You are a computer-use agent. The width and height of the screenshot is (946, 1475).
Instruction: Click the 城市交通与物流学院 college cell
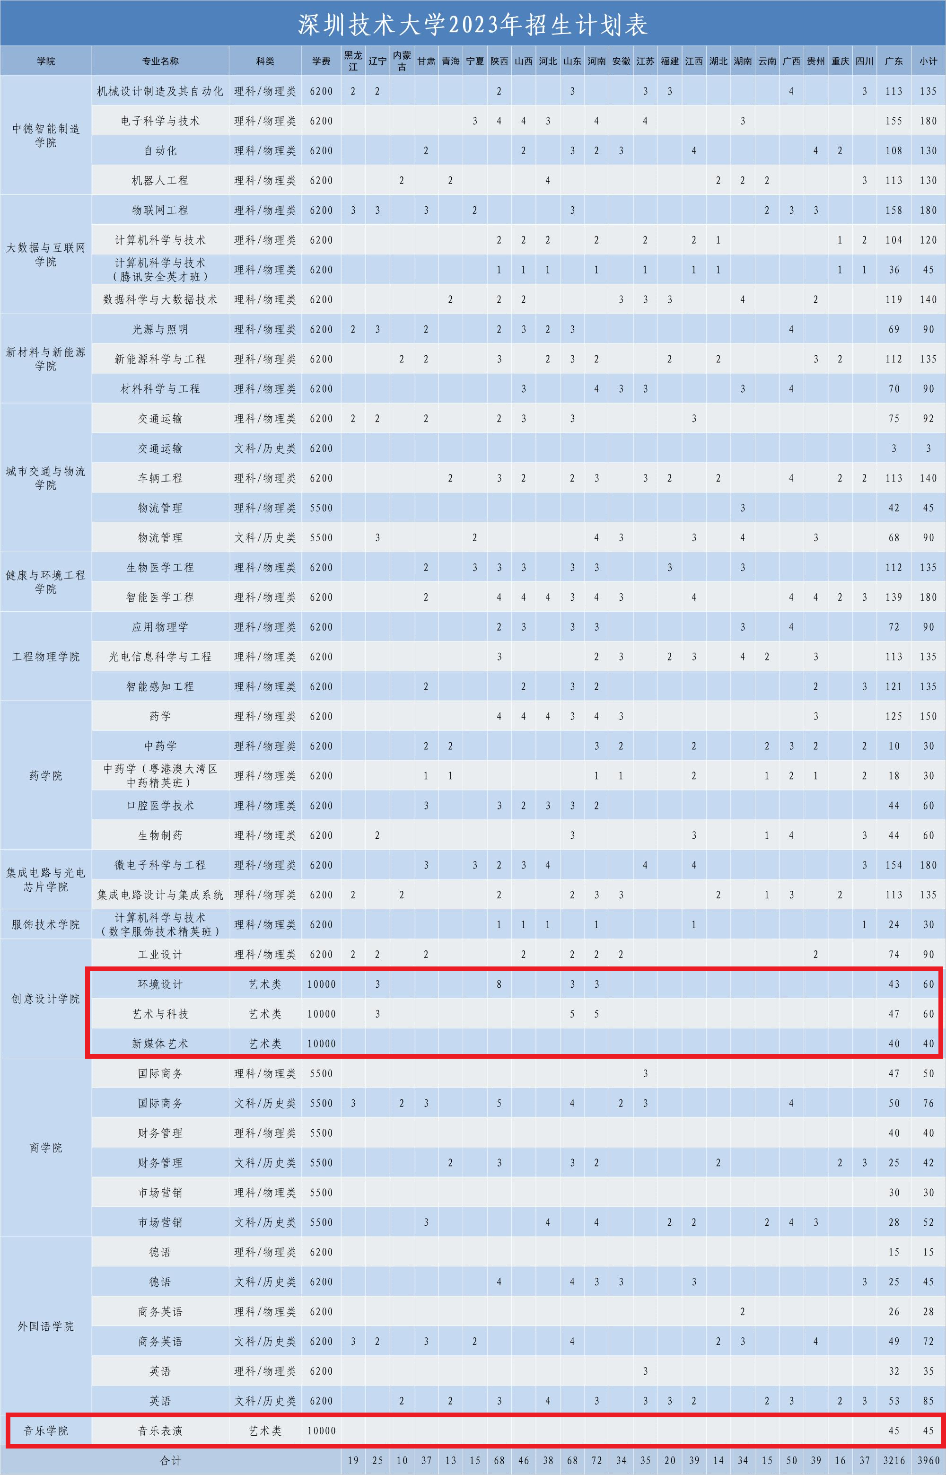pos(46,478)
